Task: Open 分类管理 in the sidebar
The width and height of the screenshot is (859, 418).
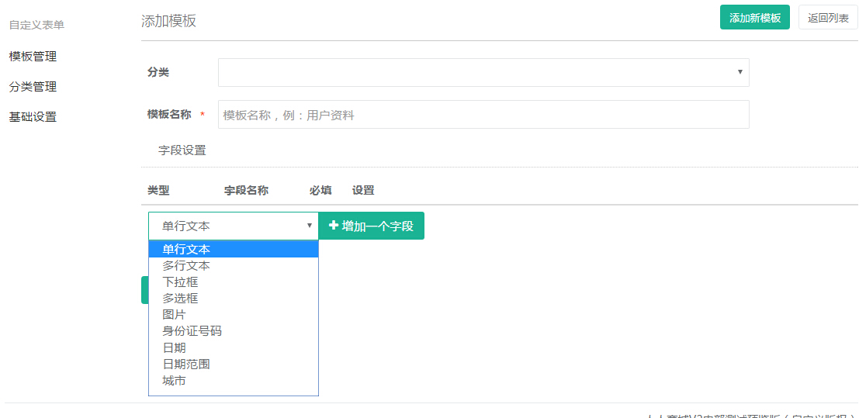Action: [33, 87]
